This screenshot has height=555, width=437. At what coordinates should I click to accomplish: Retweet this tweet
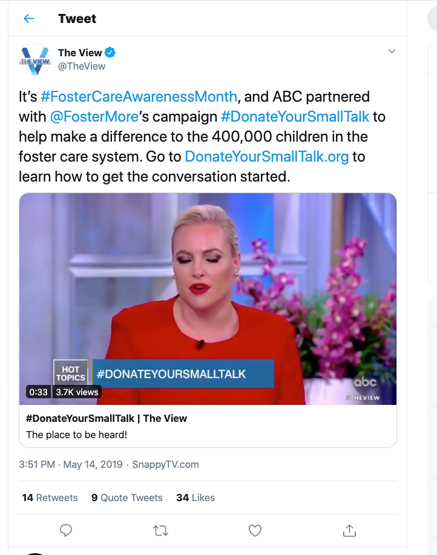tap(160, 530)
